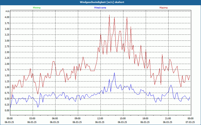The height and width of the screenshot is (125, 201).
Task: Click the 3,00 y-axis value
Action: pos(7,40)
